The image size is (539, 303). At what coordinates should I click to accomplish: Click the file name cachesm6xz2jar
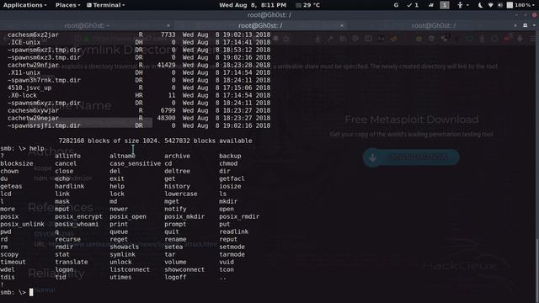click(x=33, y=35)
